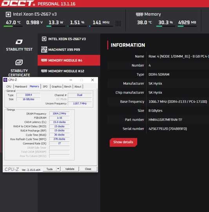Open the Tools dropdown arrow in CPU-Z

[58, 169]
